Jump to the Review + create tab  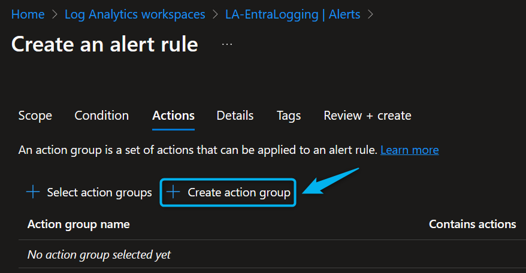tap(367, 116)
